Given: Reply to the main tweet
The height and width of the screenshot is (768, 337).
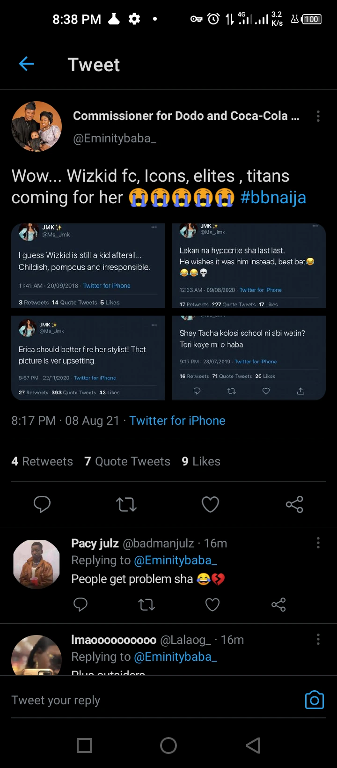Looking at the screenshot, I should coord(42,504).
